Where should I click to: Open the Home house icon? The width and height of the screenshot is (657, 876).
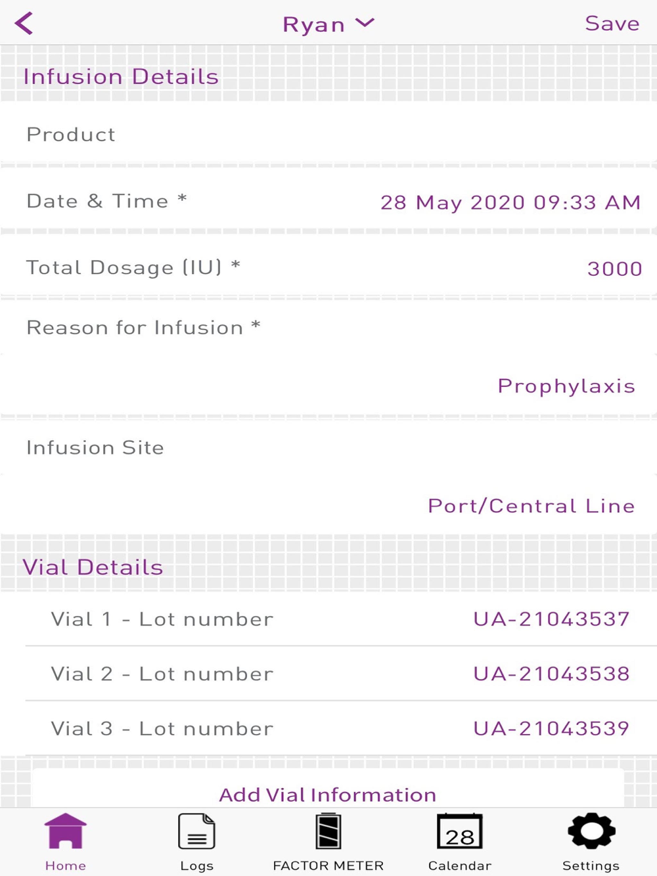(66, 831)
